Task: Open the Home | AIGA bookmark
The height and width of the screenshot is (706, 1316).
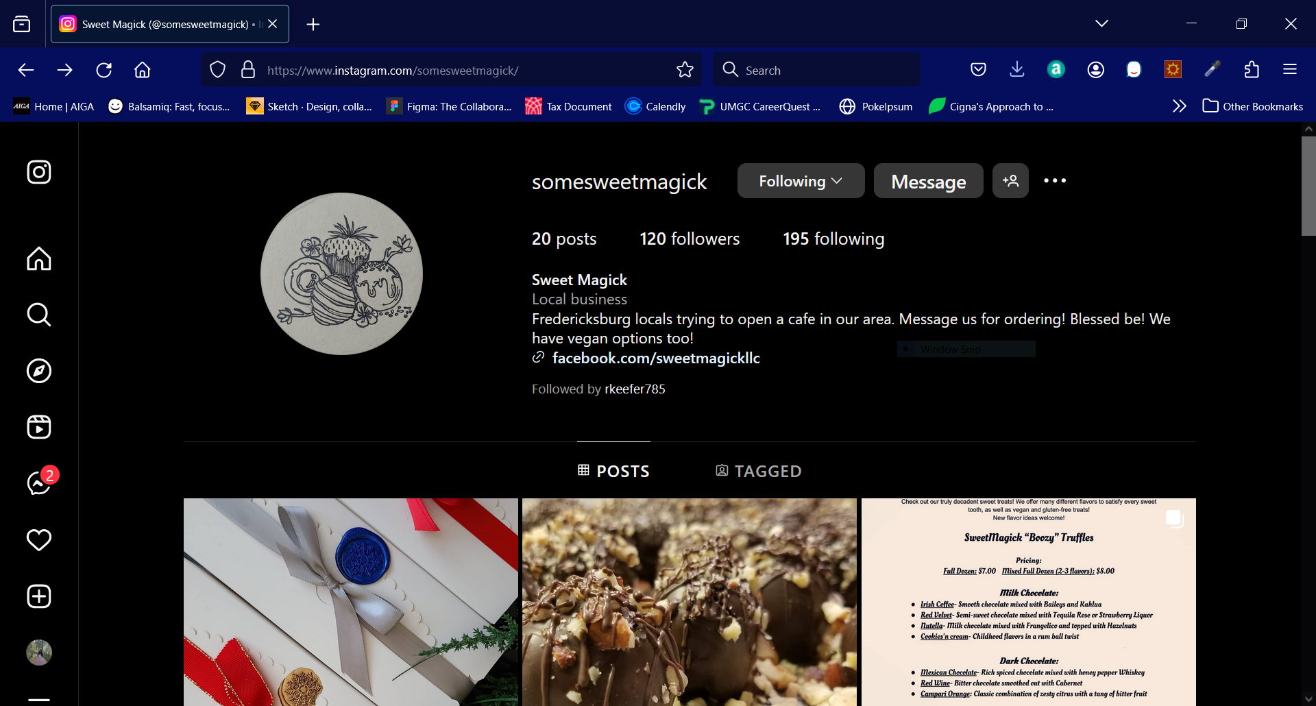Action: pos(53,106)
